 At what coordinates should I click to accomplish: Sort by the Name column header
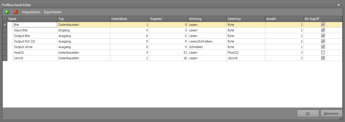[32, 19]
